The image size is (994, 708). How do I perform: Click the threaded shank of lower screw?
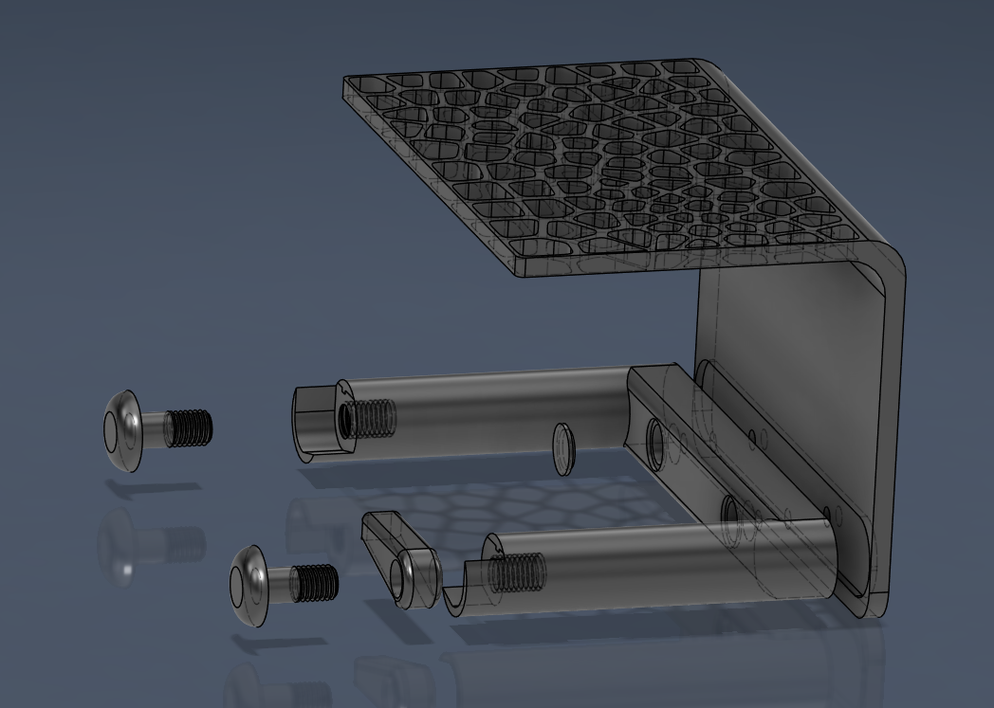(315, 582)
